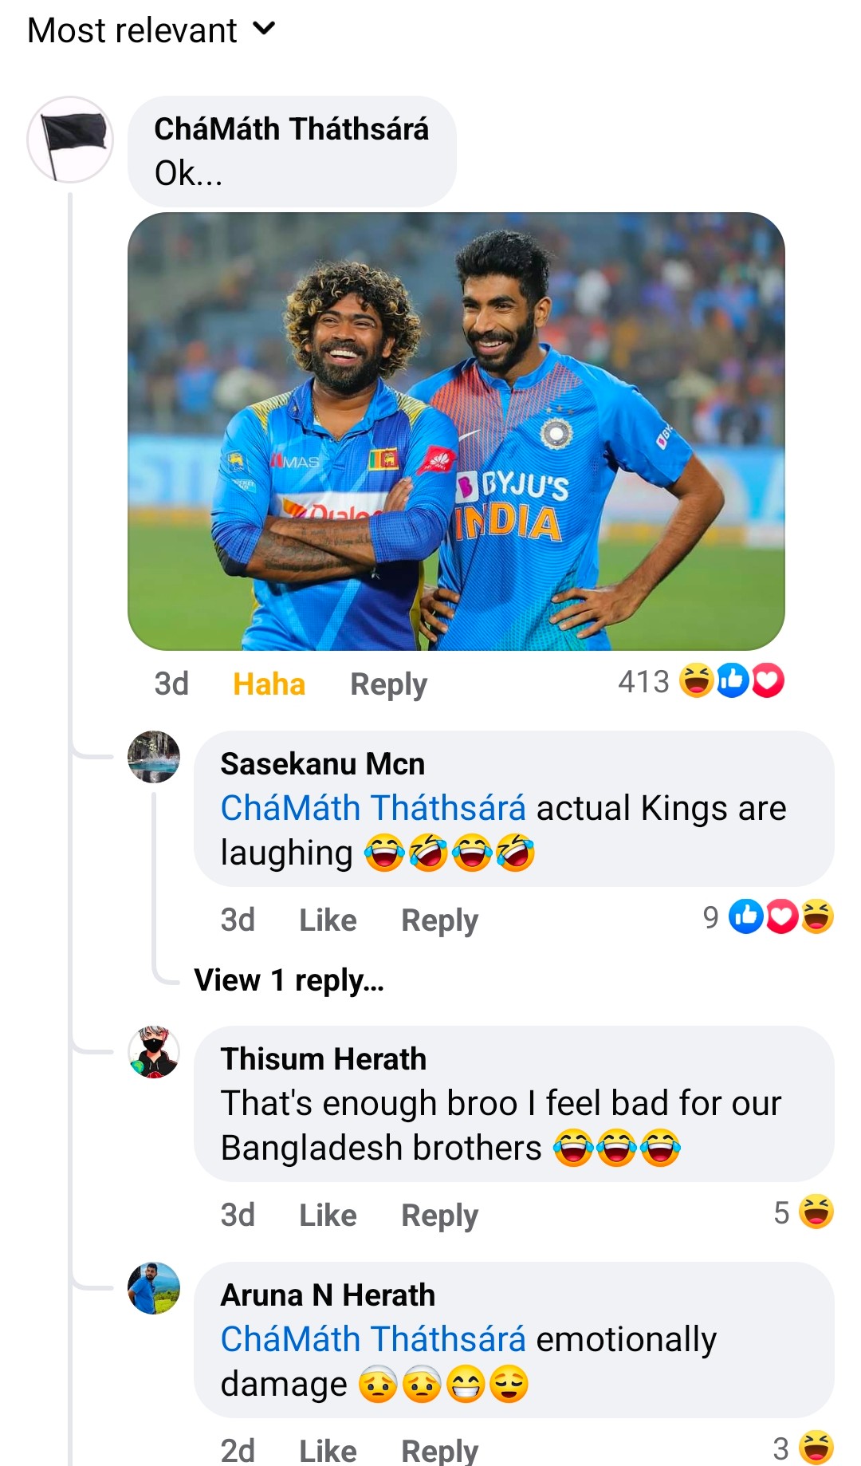View the 9 reactions on Sasekanu's reply
The width and height of the screenshot is (861, 1466).
pyautogui.click(x=768, y=917)
